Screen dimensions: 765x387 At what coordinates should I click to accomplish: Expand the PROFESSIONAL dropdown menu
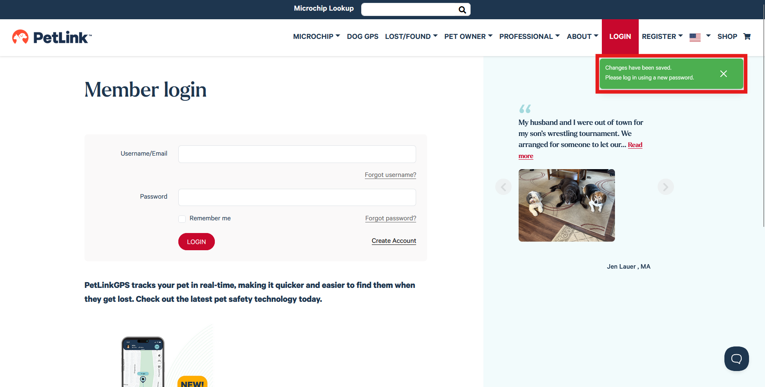click(529, 36)
